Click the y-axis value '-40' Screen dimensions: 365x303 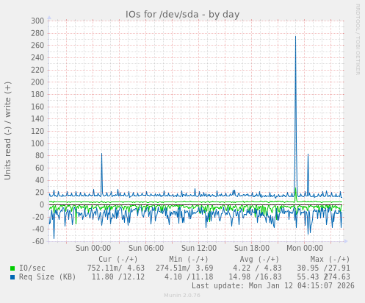38,229
